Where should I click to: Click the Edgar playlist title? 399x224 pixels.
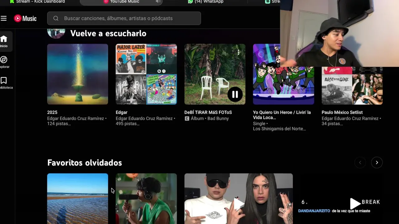pos(122,112)
